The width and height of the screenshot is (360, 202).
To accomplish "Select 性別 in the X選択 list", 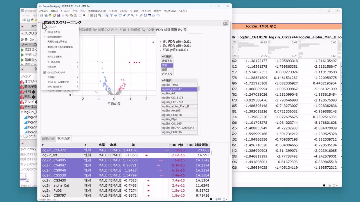I will point(167,65).
